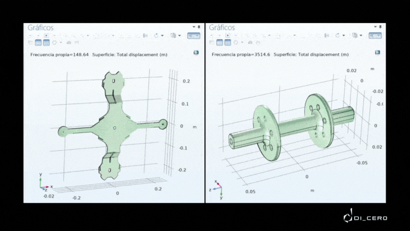This screenshot has height=231, width=410.
Task: Click the circular rotate icon in left toolbar
Action: [x=156, y=35]
